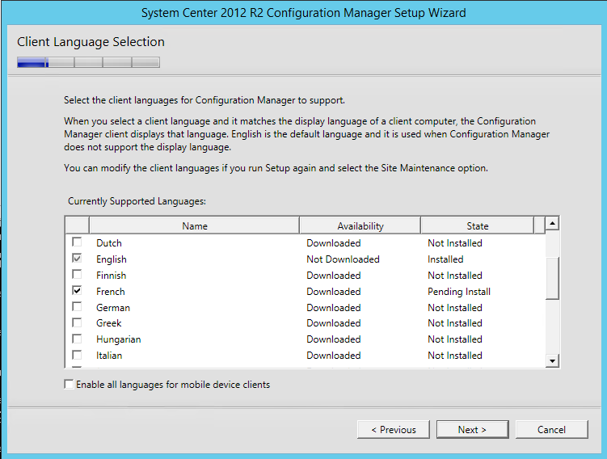
Task: Select the French row name
Action: click(x=111, y=292)
